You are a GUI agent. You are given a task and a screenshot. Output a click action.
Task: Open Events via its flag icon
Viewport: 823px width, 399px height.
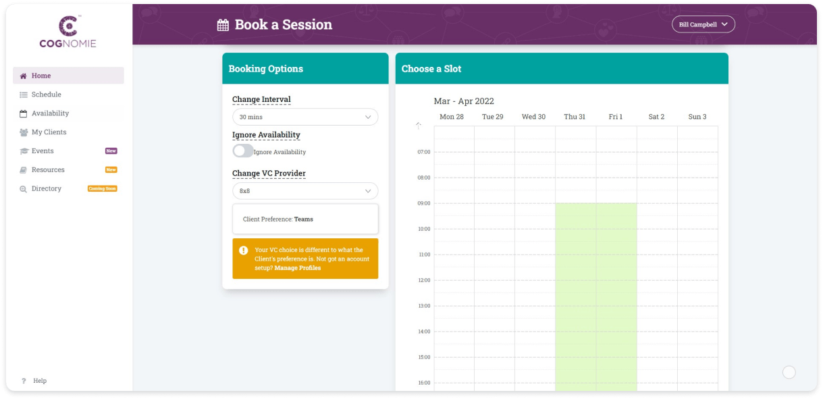pos(23,151)
